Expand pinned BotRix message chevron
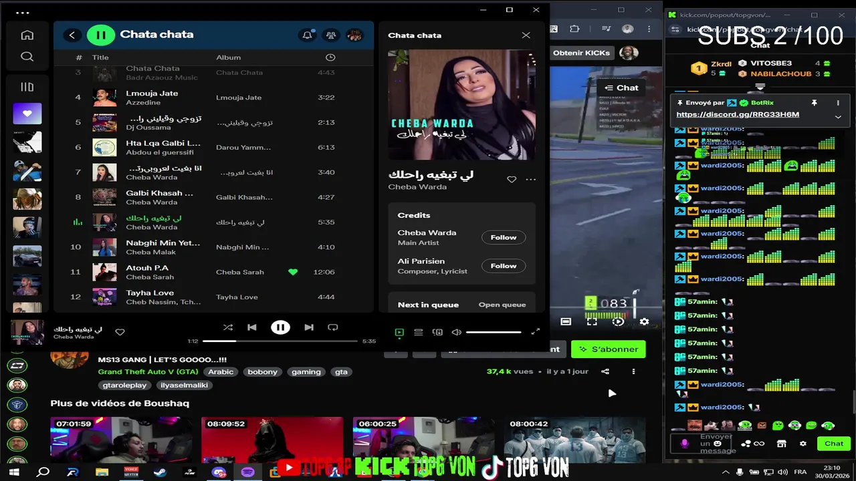856x481 pixels. pos(838,117)
